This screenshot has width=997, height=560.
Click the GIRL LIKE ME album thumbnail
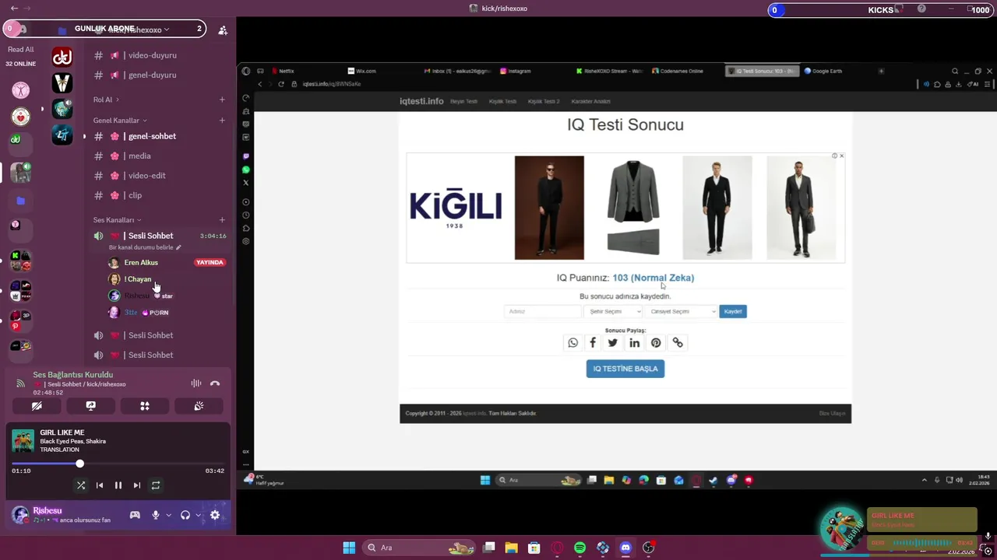pos(23,441)
